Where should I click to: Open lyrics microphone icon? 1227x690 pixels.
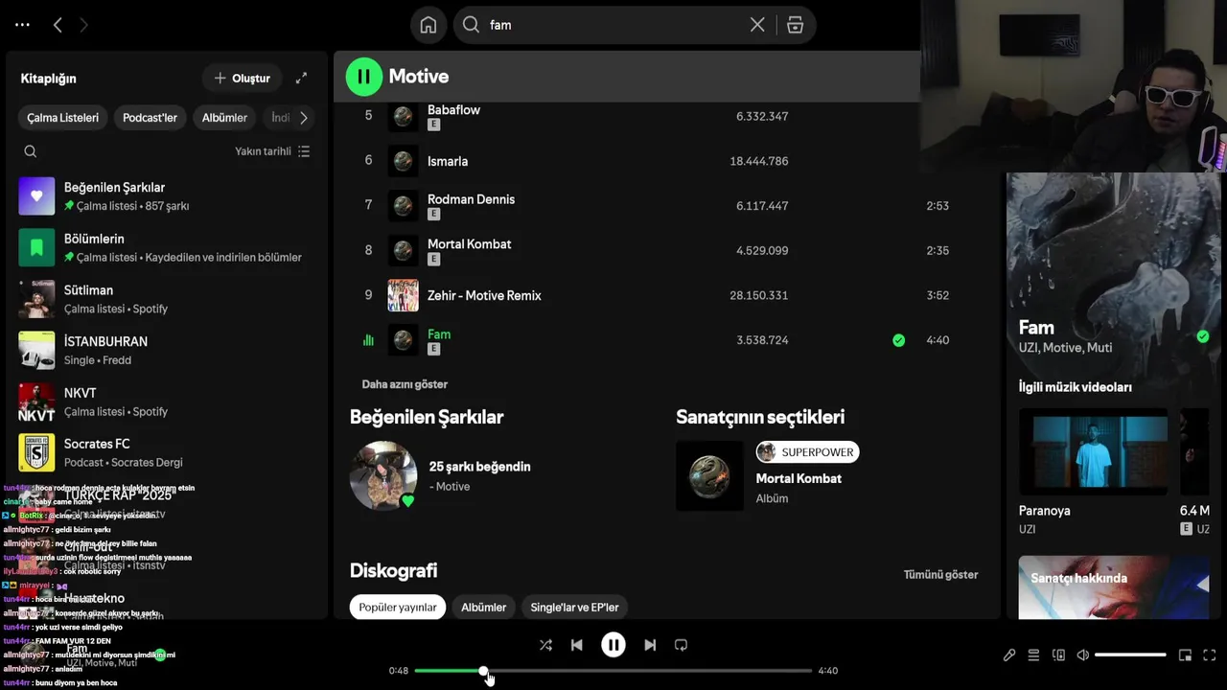[1009, 655]
